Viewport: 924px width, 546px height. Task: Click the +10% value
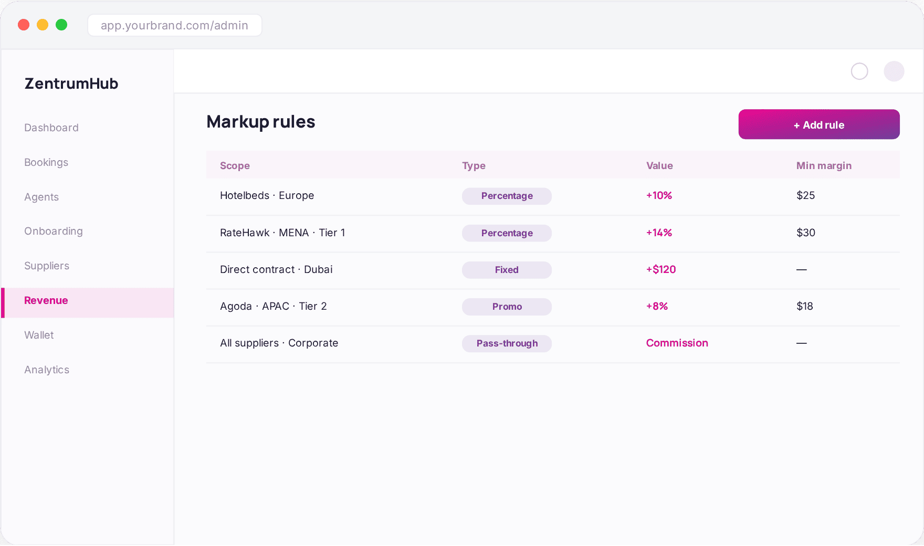tap(659, 195)
